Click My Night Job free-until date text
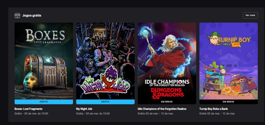Image resolution: width=265 pixels, height=125 pixels. click(93, 114)
